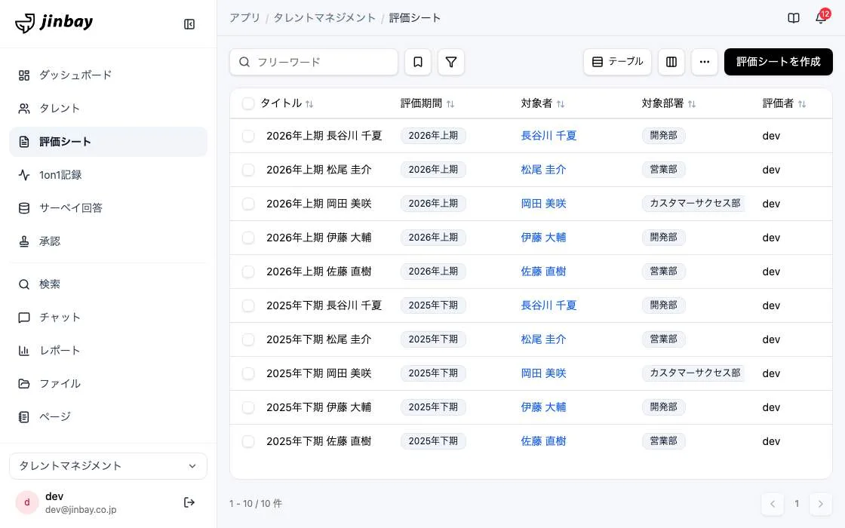The width and height of the screenshot is (845, 528).
Task: Go to the next page arrow
Action: (x=821, y=504)
